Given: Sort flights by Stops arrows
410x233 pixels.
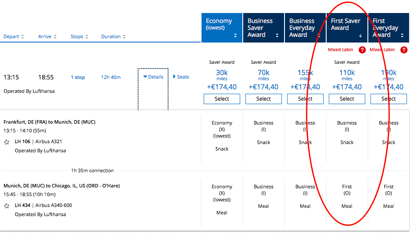Looking at the screenshot, I should pyautogui.click(x=87, y=37).
